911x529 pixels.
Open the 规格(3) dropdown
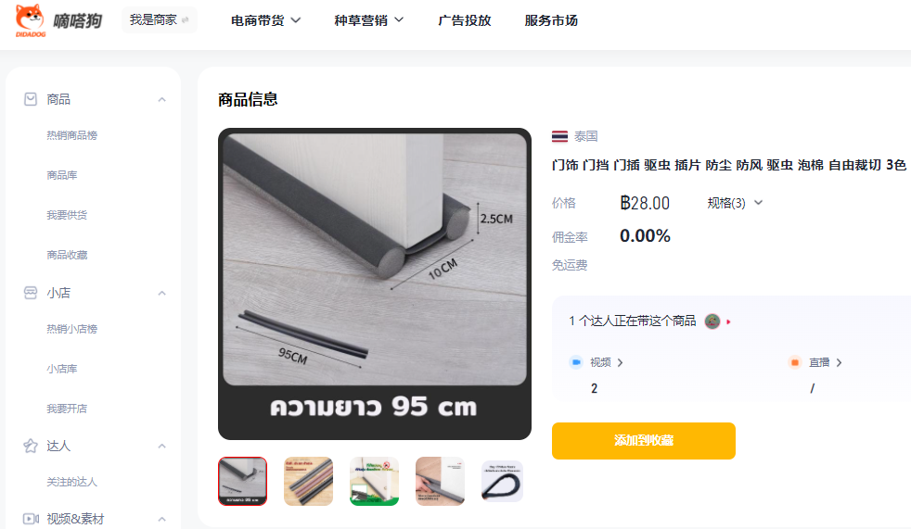click(x=735, y=203)
